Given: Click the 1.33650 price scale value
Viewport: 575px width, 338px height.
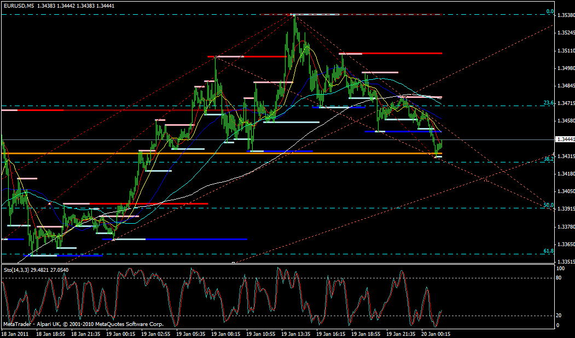Looking at the screenshot, I should click(x=566, y=244).
